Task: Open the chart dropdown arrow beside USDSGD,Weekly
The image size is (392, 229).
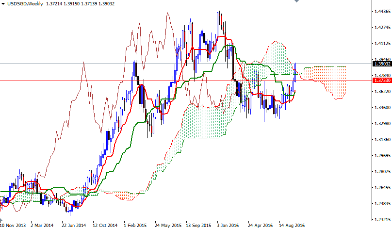Action: pos(3,4)
